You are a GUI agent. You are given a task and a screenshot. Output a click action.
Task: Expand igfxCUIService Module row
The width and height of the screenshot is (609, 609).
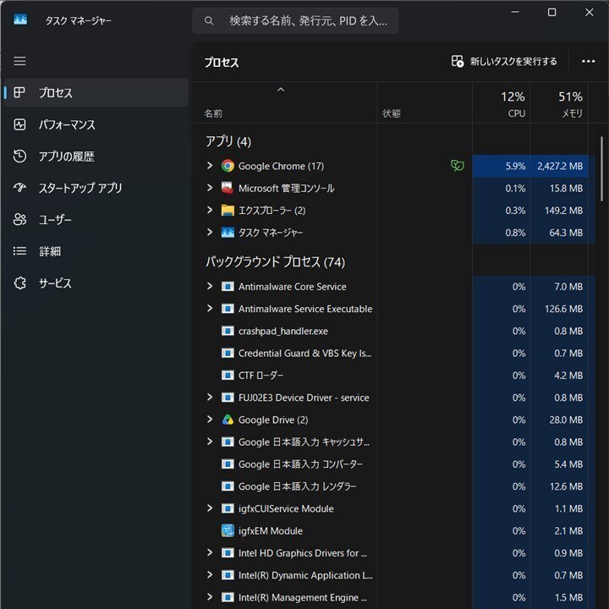[x=210, y=508]
